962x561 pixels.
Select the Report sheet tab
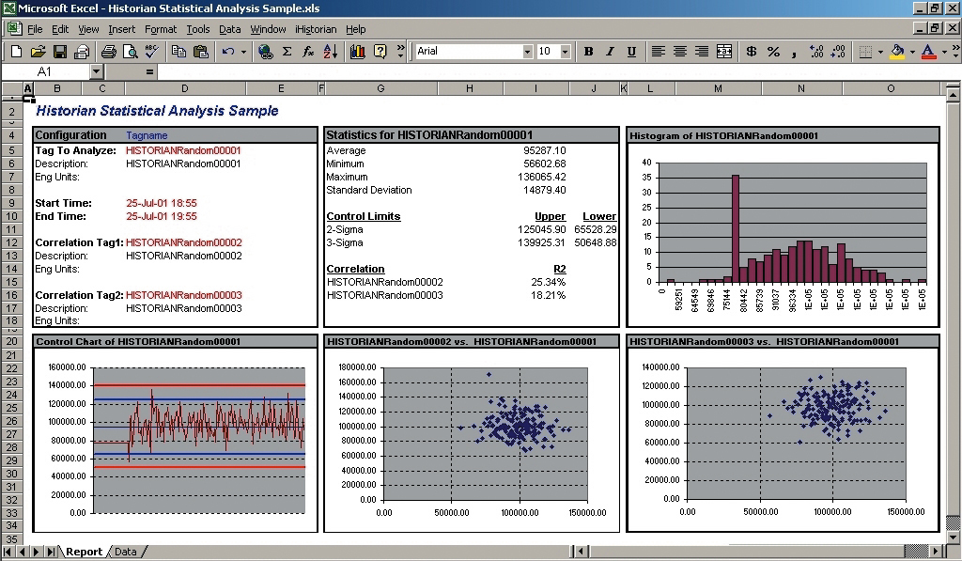pos(84,552)
